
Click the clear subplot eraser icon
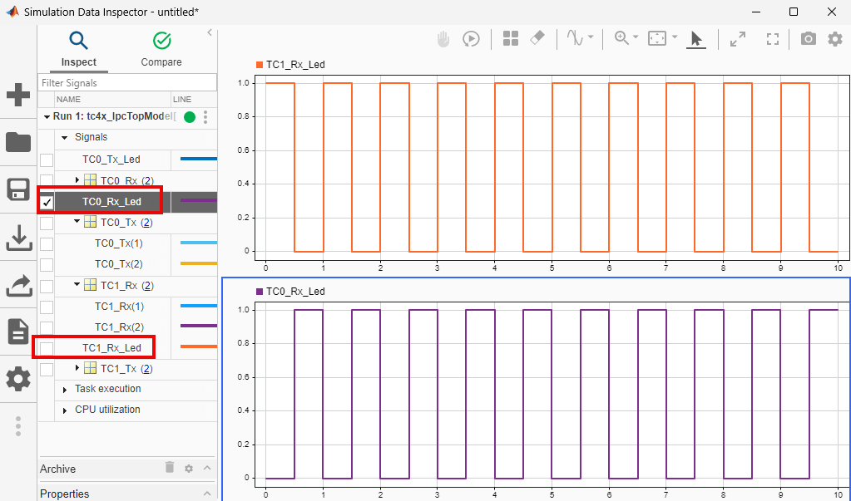537,38
